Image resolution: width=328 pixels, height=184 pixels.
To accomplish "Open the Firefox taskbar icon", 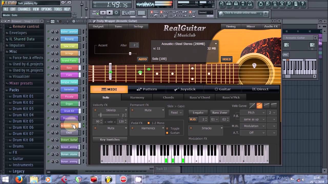I will (19, 179).
